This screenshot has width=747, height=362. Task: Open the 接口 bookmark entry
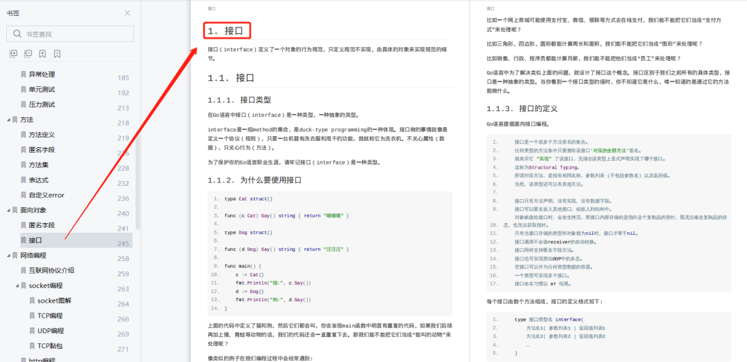click(35, 240)
